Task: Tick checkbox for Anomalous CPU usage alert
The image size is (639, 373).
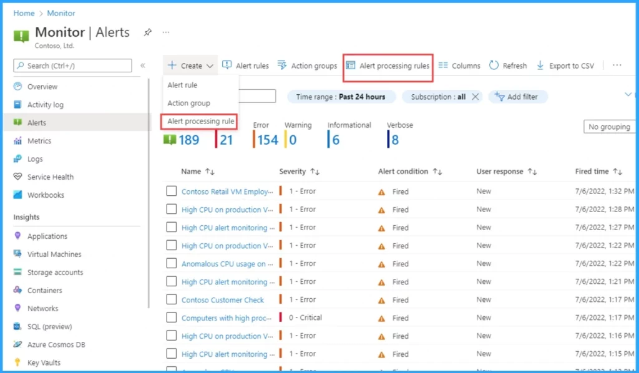Action: click(172, 263)
